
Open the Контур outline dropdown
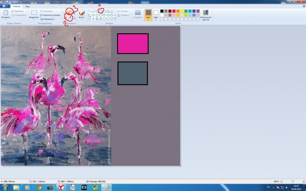(124, 11)
